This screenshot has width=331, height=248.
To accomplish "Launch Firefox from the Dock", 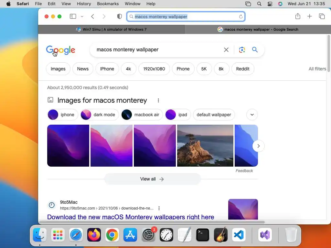I will coord(94,235).
